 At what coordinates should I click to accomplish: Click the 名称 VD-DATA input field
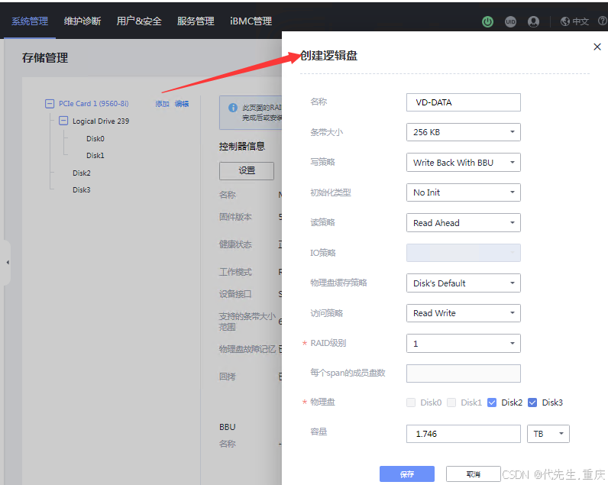pos(464,102)
